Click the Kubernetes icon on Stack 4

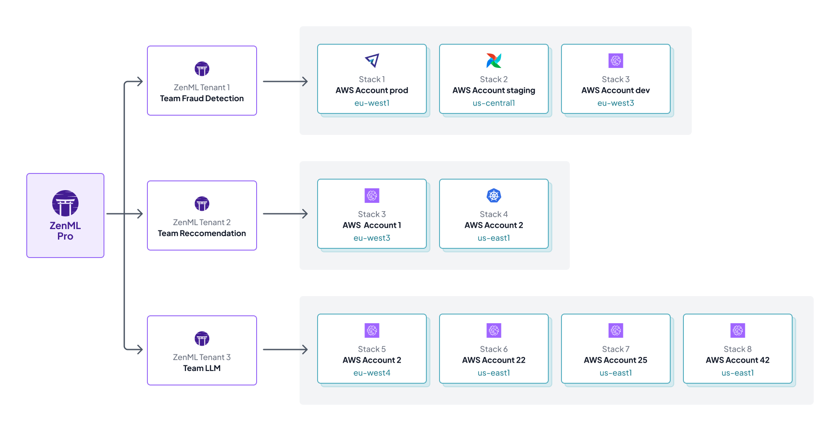(x=493, y=196)
